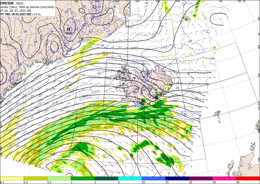Pick the cyan 5–10 legend color segment
Screen dimensions: 260x184
pyautogui.click(x=130, y=178)
